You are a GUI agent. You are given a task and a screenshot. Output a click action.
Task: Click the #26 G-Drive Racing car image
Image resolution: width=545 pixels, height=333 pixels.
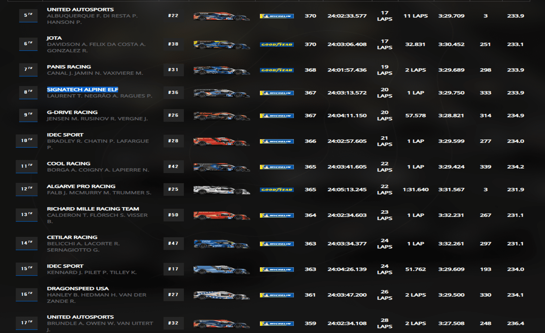pyautogui.click(x=221, y=116)
